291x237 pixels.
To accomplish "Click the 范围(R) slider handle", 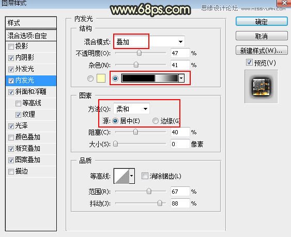I will (x=149, y=191).
